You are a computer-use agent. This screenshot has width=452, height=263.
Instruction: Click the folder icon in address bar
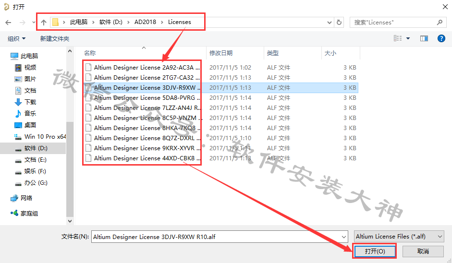(x=55, y=22)
